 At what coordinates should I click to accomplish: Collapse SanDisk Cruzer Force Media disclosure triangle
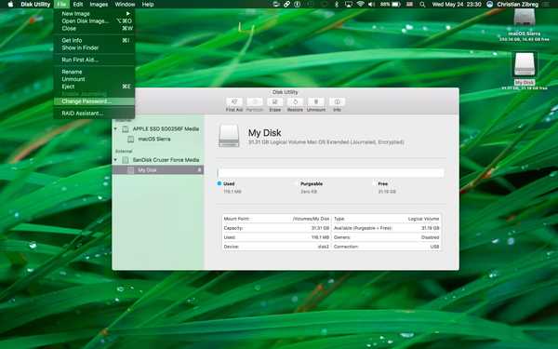(x=115, y=160)
